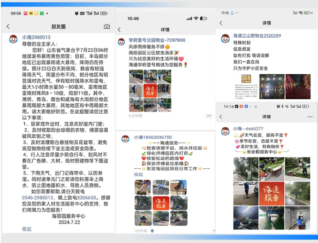View tricycle with grass photo in 乐安郡 post
Screen dimensions: 318x243
click(272, 169)
